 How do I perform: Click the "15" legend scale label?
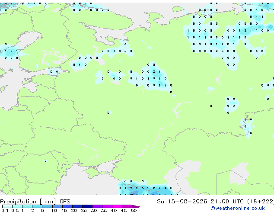coord(64,210)
